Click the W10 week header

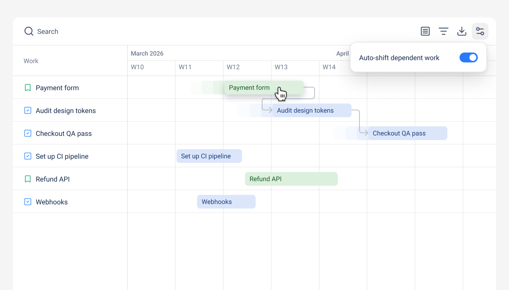point(137,67)
